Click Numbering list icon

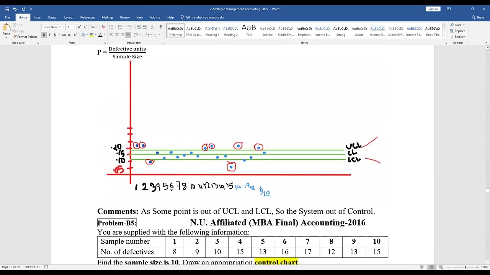[120, 27]
